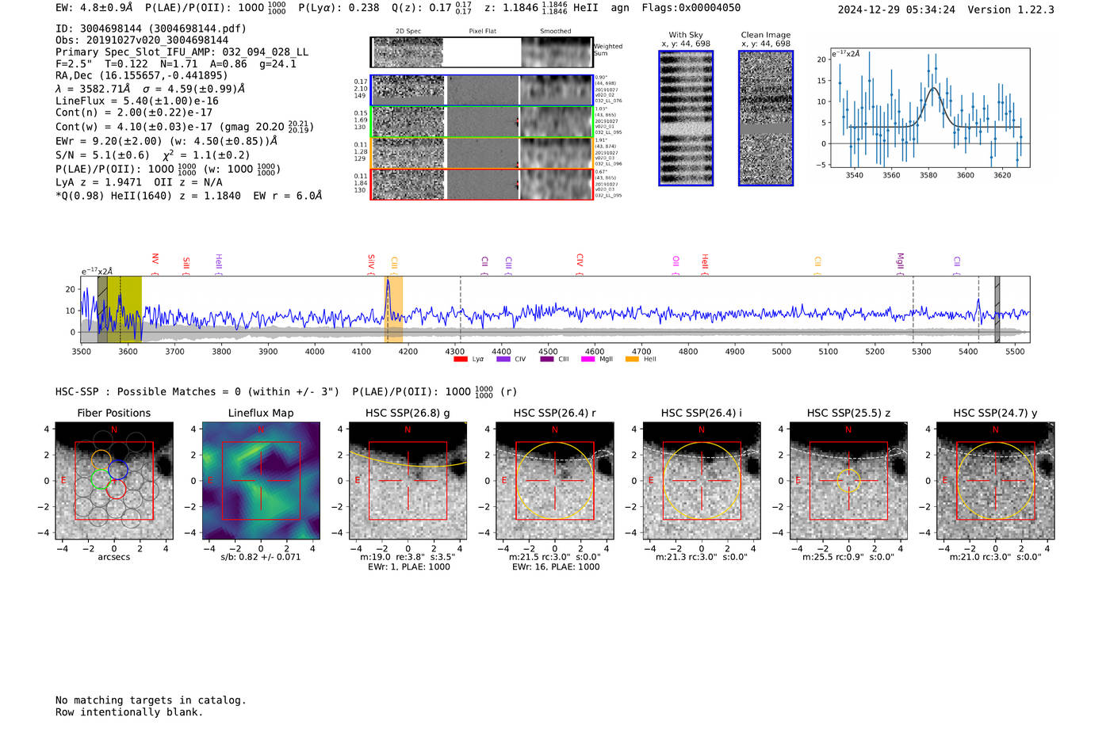Image resolution: width=1110 pixels, height=755 pixels.
Task: Open the Clean Image cutout
Action: tap(766, 118)
